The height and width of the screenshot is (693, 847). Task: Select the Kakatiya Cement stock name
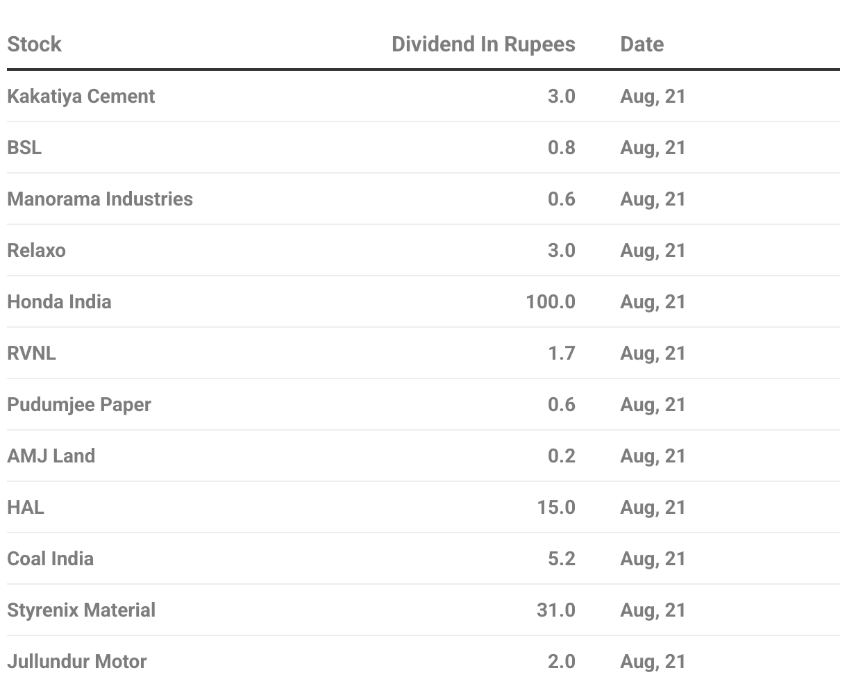coord(81,96)
